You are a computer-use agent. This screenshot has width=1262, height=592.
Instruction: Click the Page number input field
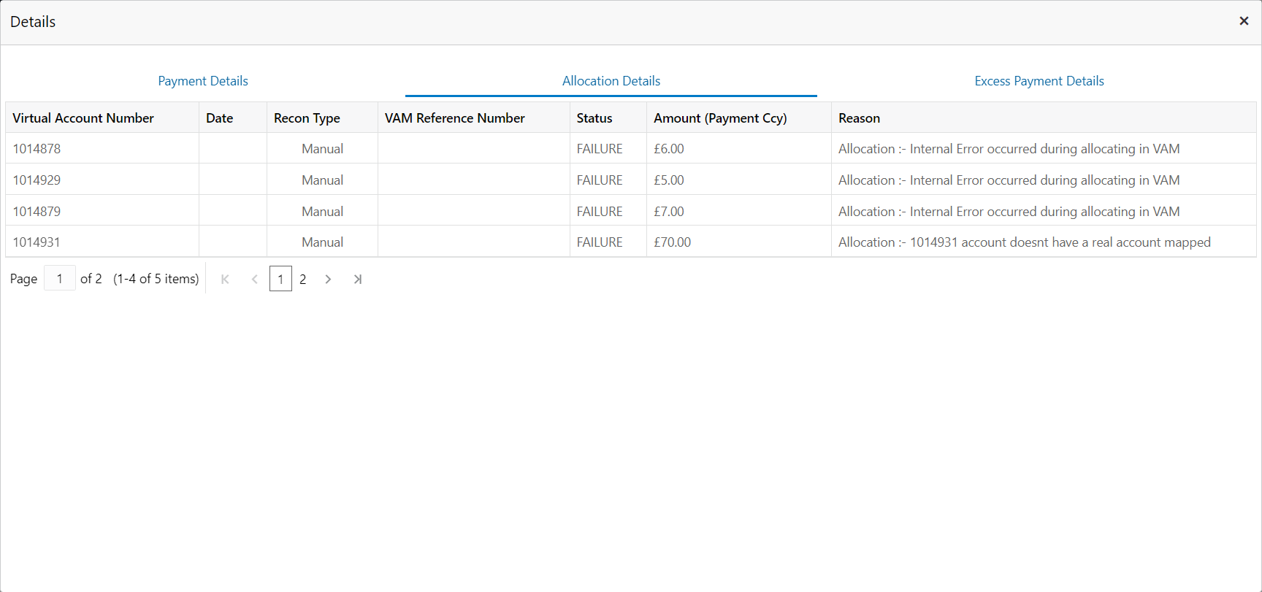tap(60, 278)
